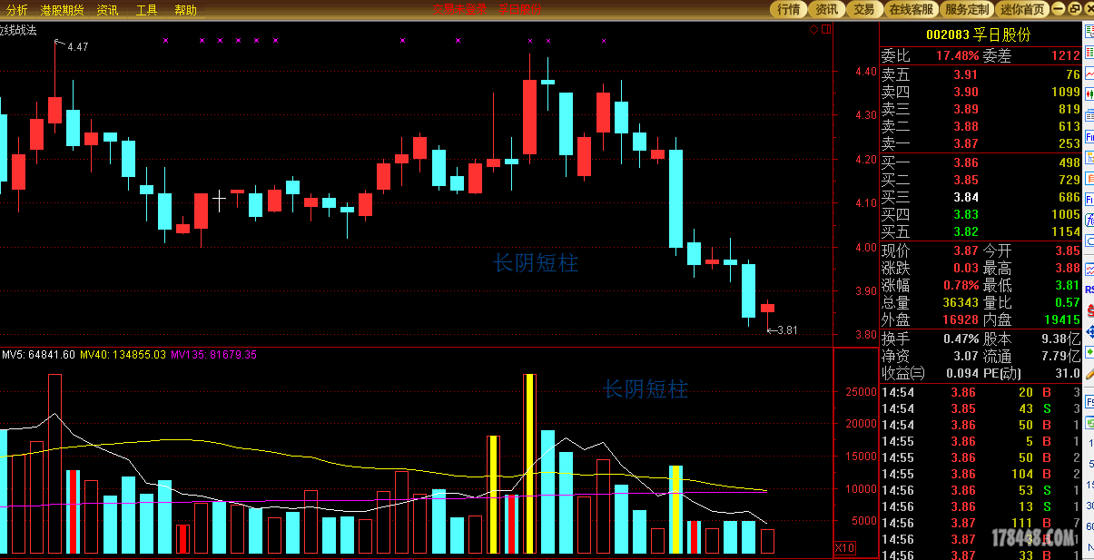Open the 帮助 menu

coord(185,10)
